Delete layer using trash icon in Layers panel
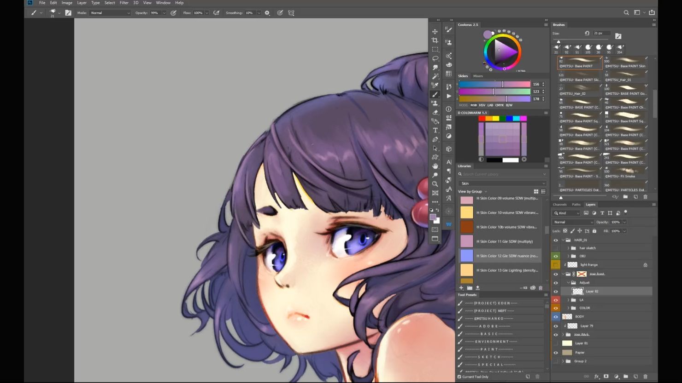Image resolution: width=682 pixels, height=383 pixels. click(x=645, y=377)
